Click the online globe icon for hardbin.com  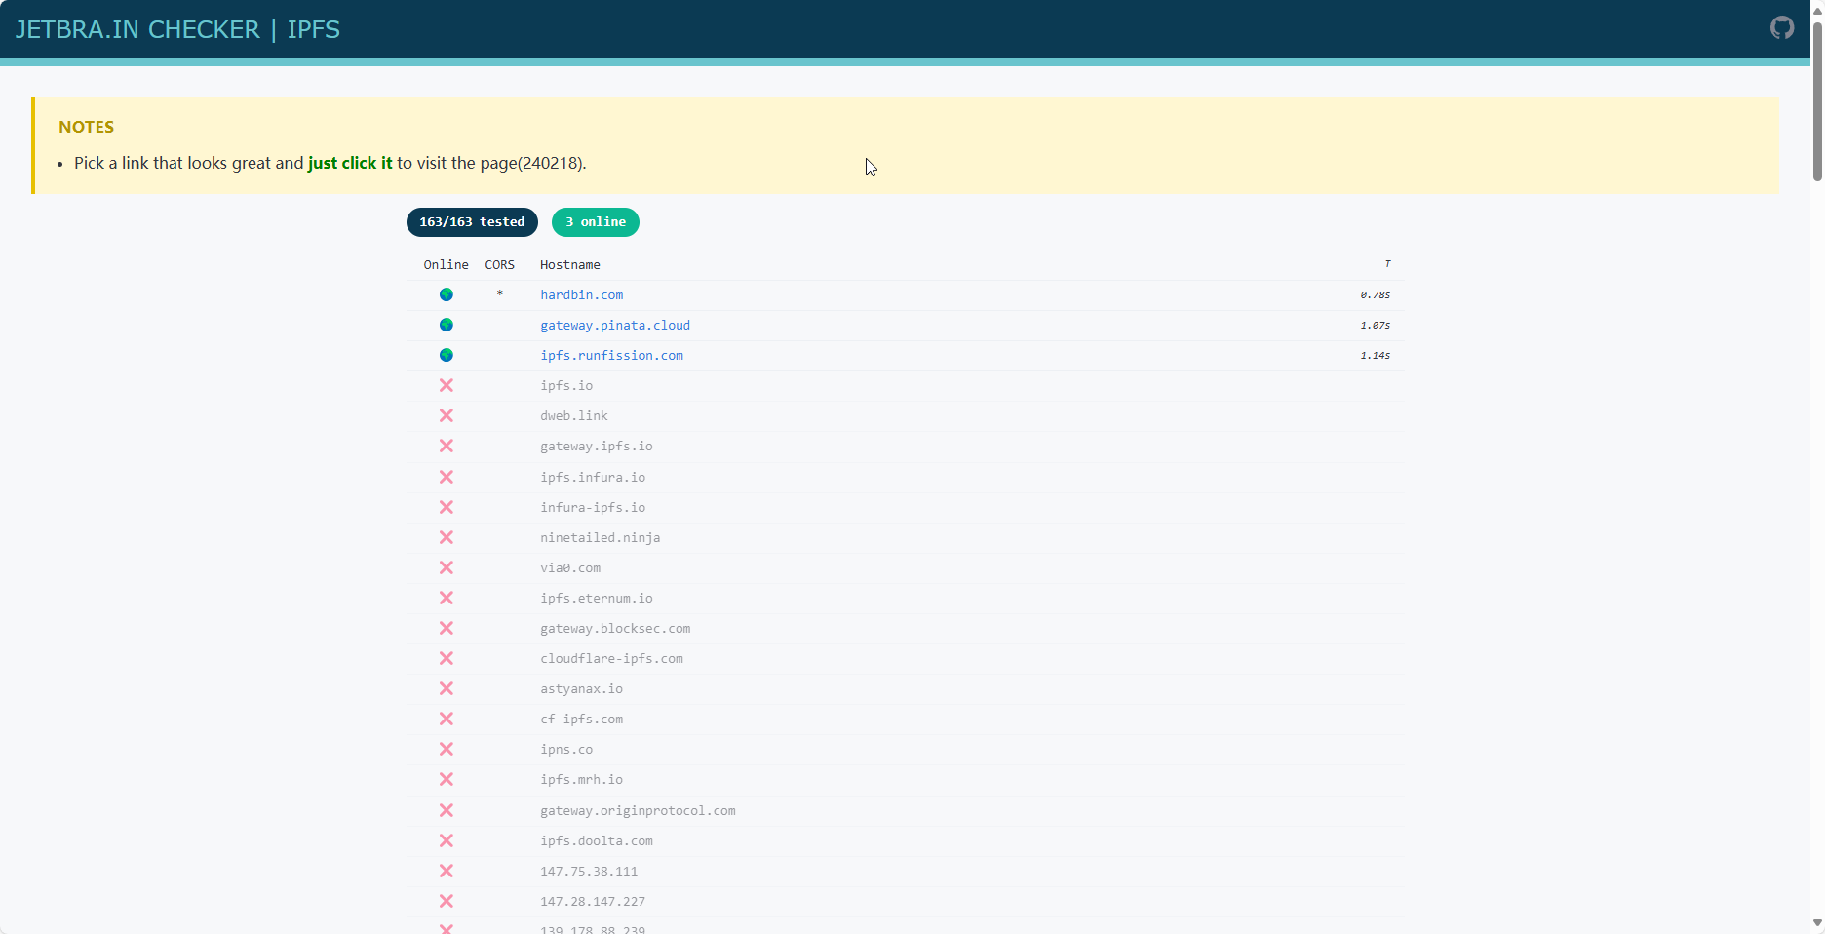point(447,294)
